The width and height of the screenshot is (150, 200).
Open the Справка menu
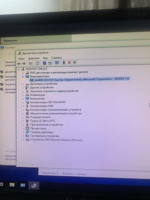pyautogui.click(x=56, y=58)
